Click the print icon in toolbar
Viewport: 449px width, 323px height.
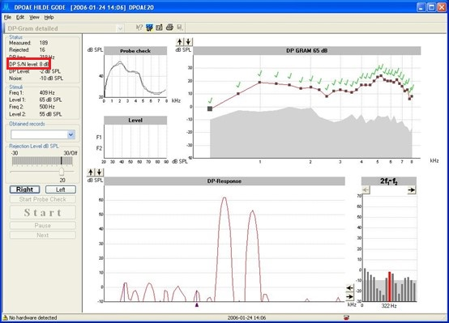point(169,28)
